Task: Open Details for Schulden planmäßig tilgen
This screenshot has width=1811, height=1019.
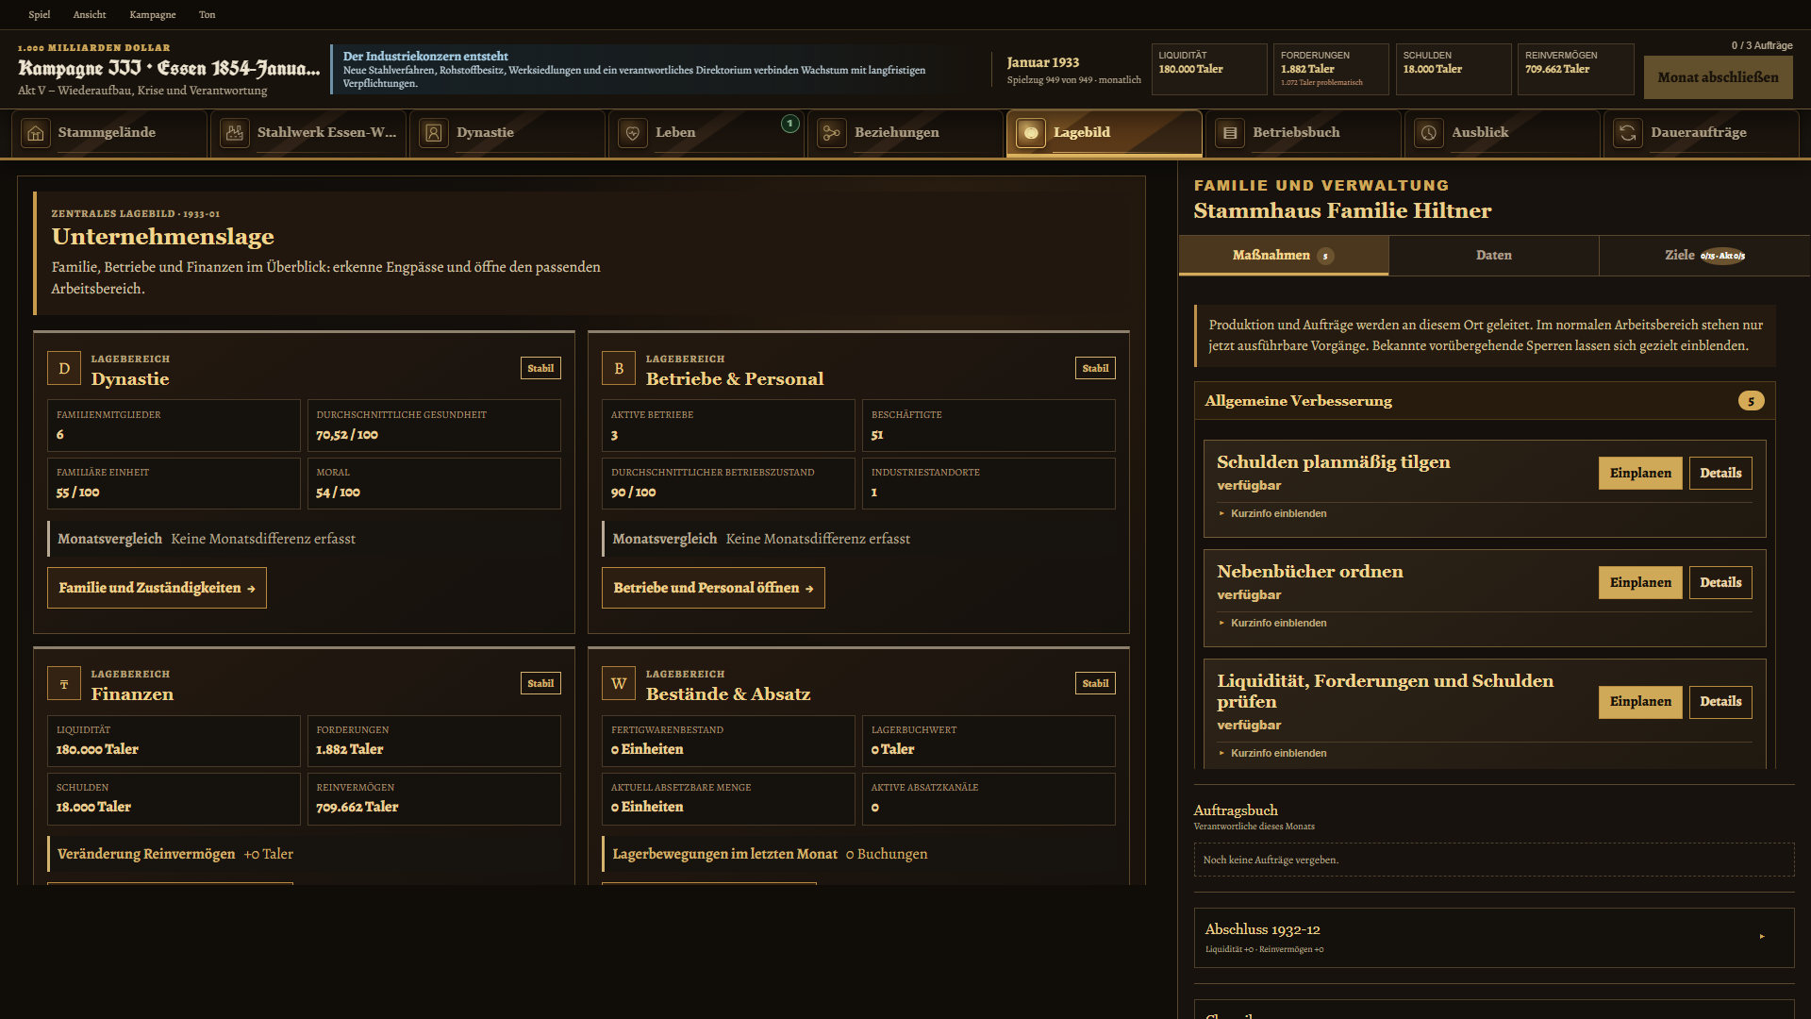Action: pyautogui.click(x=1720, y=474)
